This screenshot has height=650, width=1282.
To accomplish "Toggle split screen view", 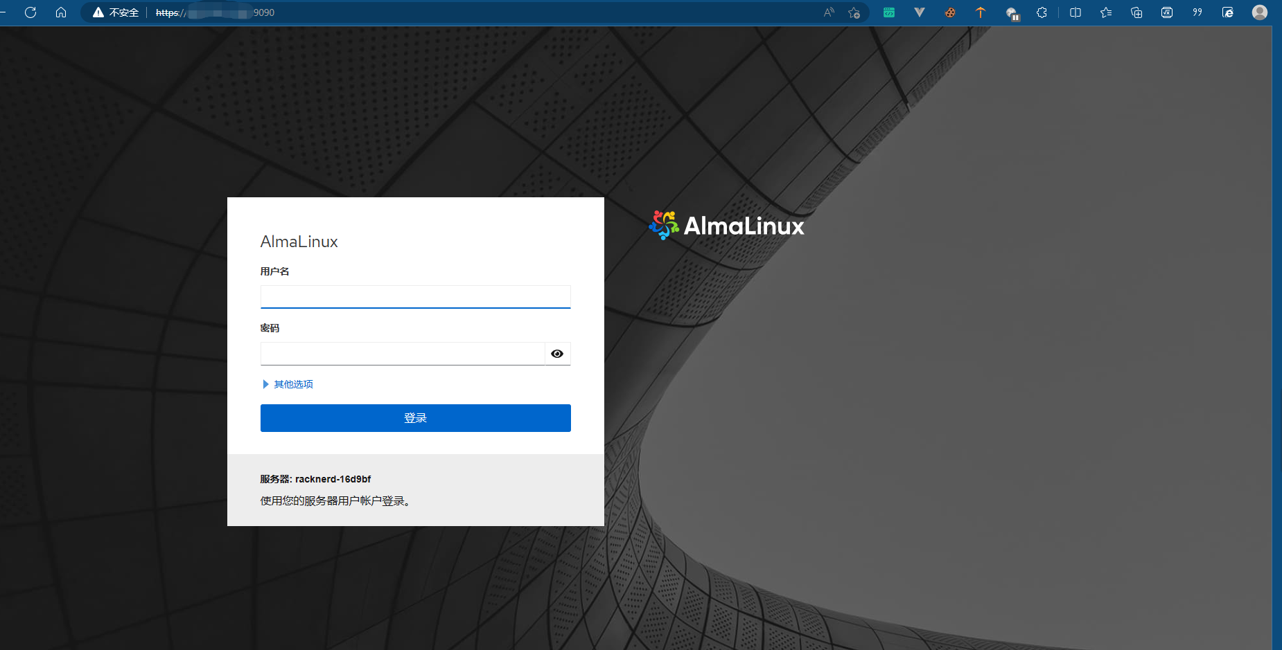I will [1075, 12].
